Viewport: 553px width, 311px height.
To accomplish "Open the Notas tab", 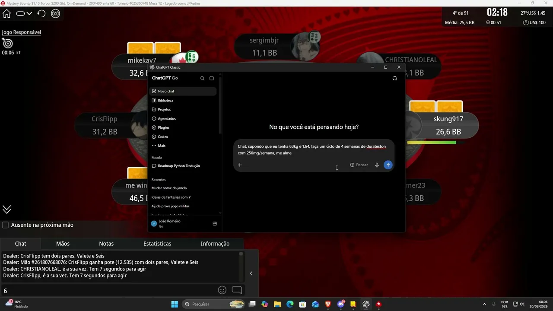I will click(106, 244).
